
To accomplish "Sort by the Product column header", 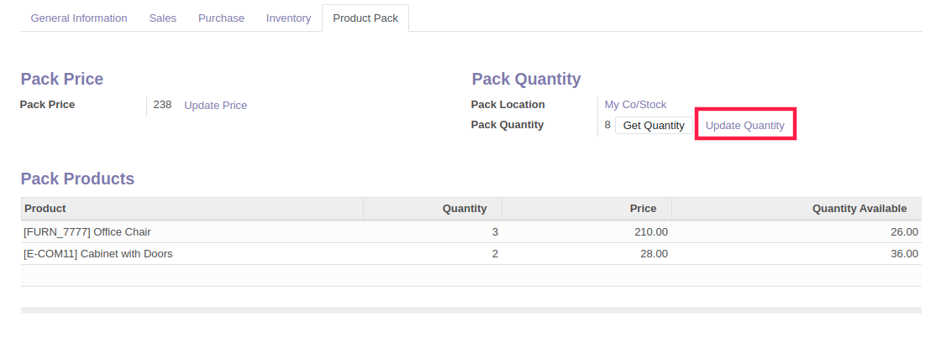I will tap(192, 209).
